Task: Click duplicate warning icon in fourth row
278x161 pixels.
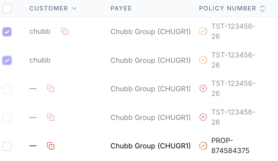Action: tap(51, 117)
